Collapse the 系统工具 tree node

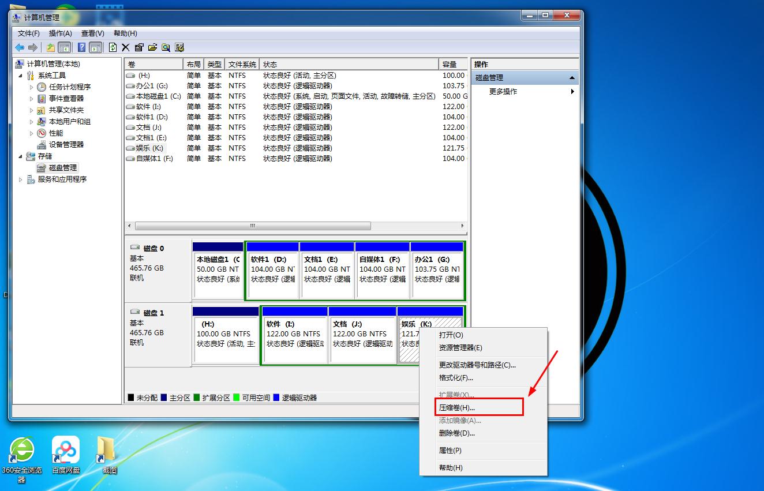21,76
